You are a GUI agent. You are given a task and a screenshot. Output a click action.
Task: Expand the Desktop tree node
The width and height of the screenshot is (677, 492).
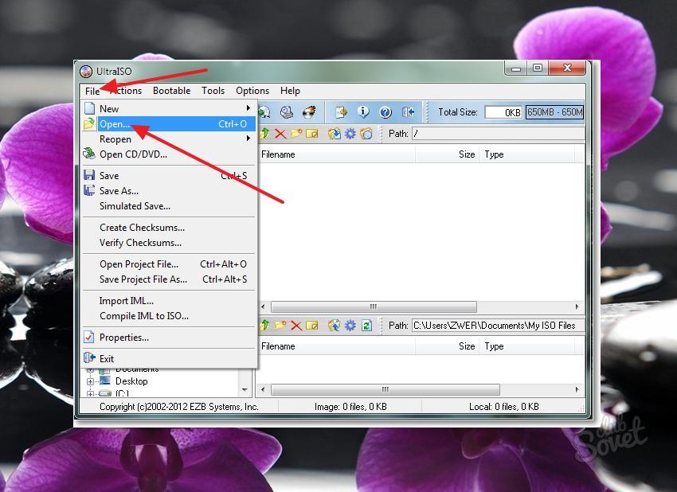pyautogui.click(x=91, y=381)
